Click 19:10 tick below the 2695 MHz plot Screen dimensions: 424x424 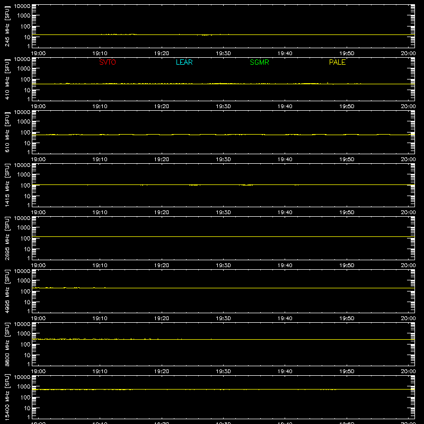pos(100,266)
